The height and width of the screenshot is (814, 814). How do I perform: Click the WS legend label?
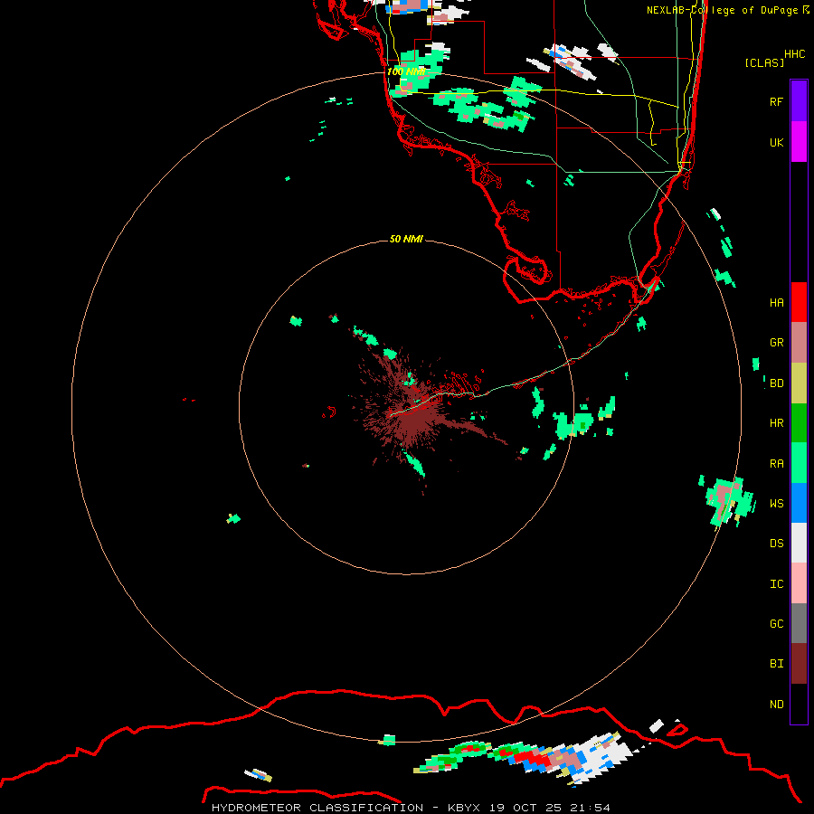click(x=776, y=503)
